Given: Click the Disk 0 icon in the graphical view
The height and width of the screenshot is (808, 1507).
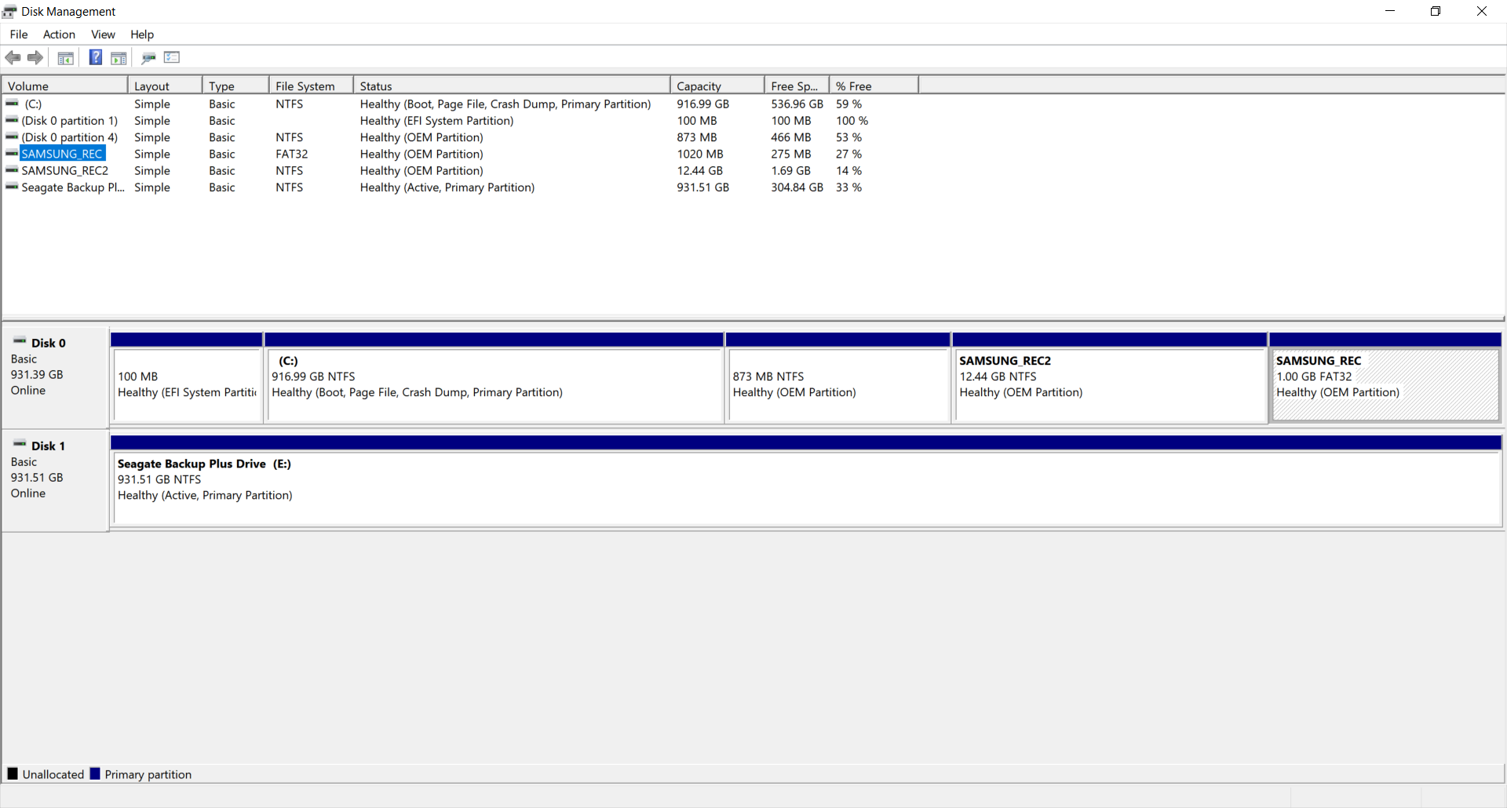Looking at the screenshot, I should pos(20,341).
